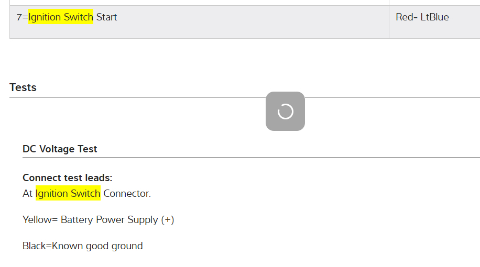Click the loading spinner icon

point(285,111)
